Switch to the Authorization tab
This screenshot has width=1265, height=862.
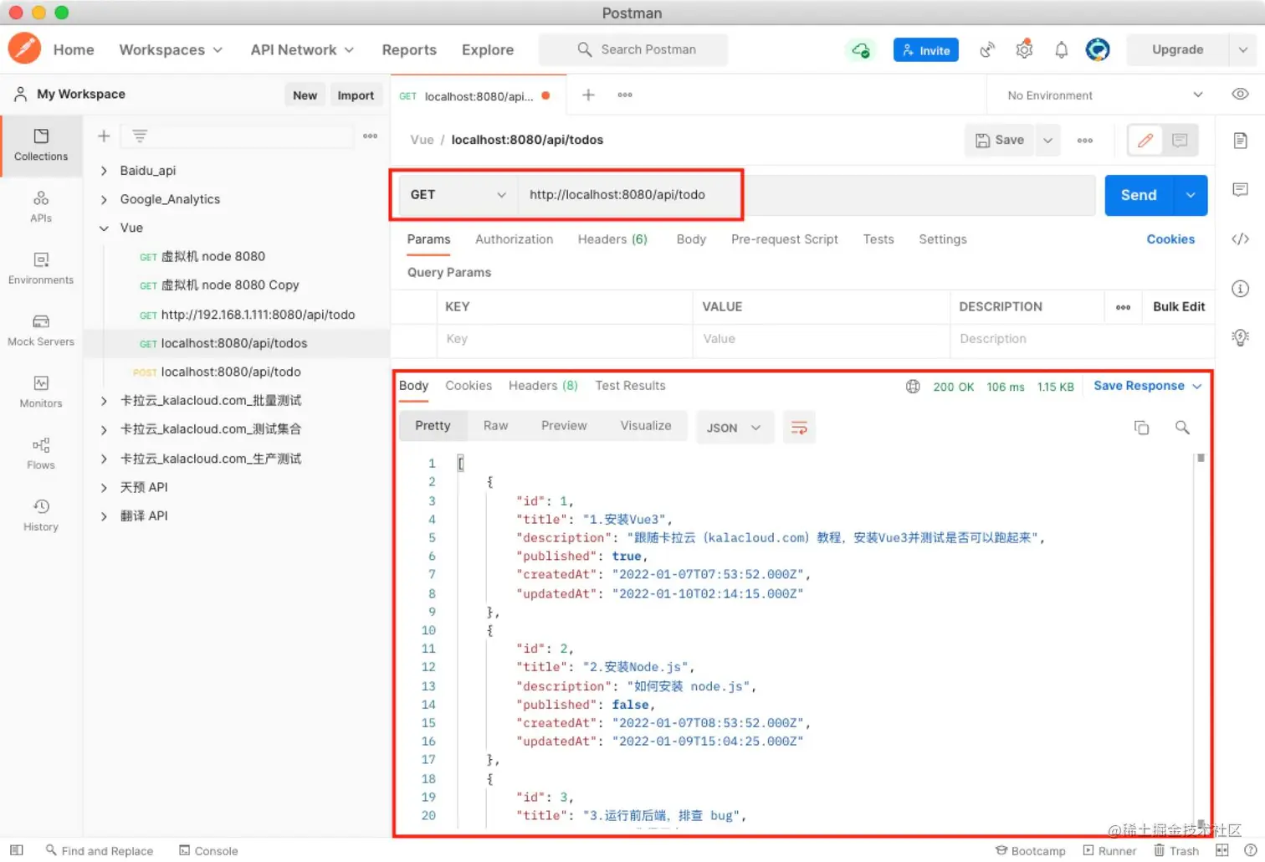tap(514, 239)
